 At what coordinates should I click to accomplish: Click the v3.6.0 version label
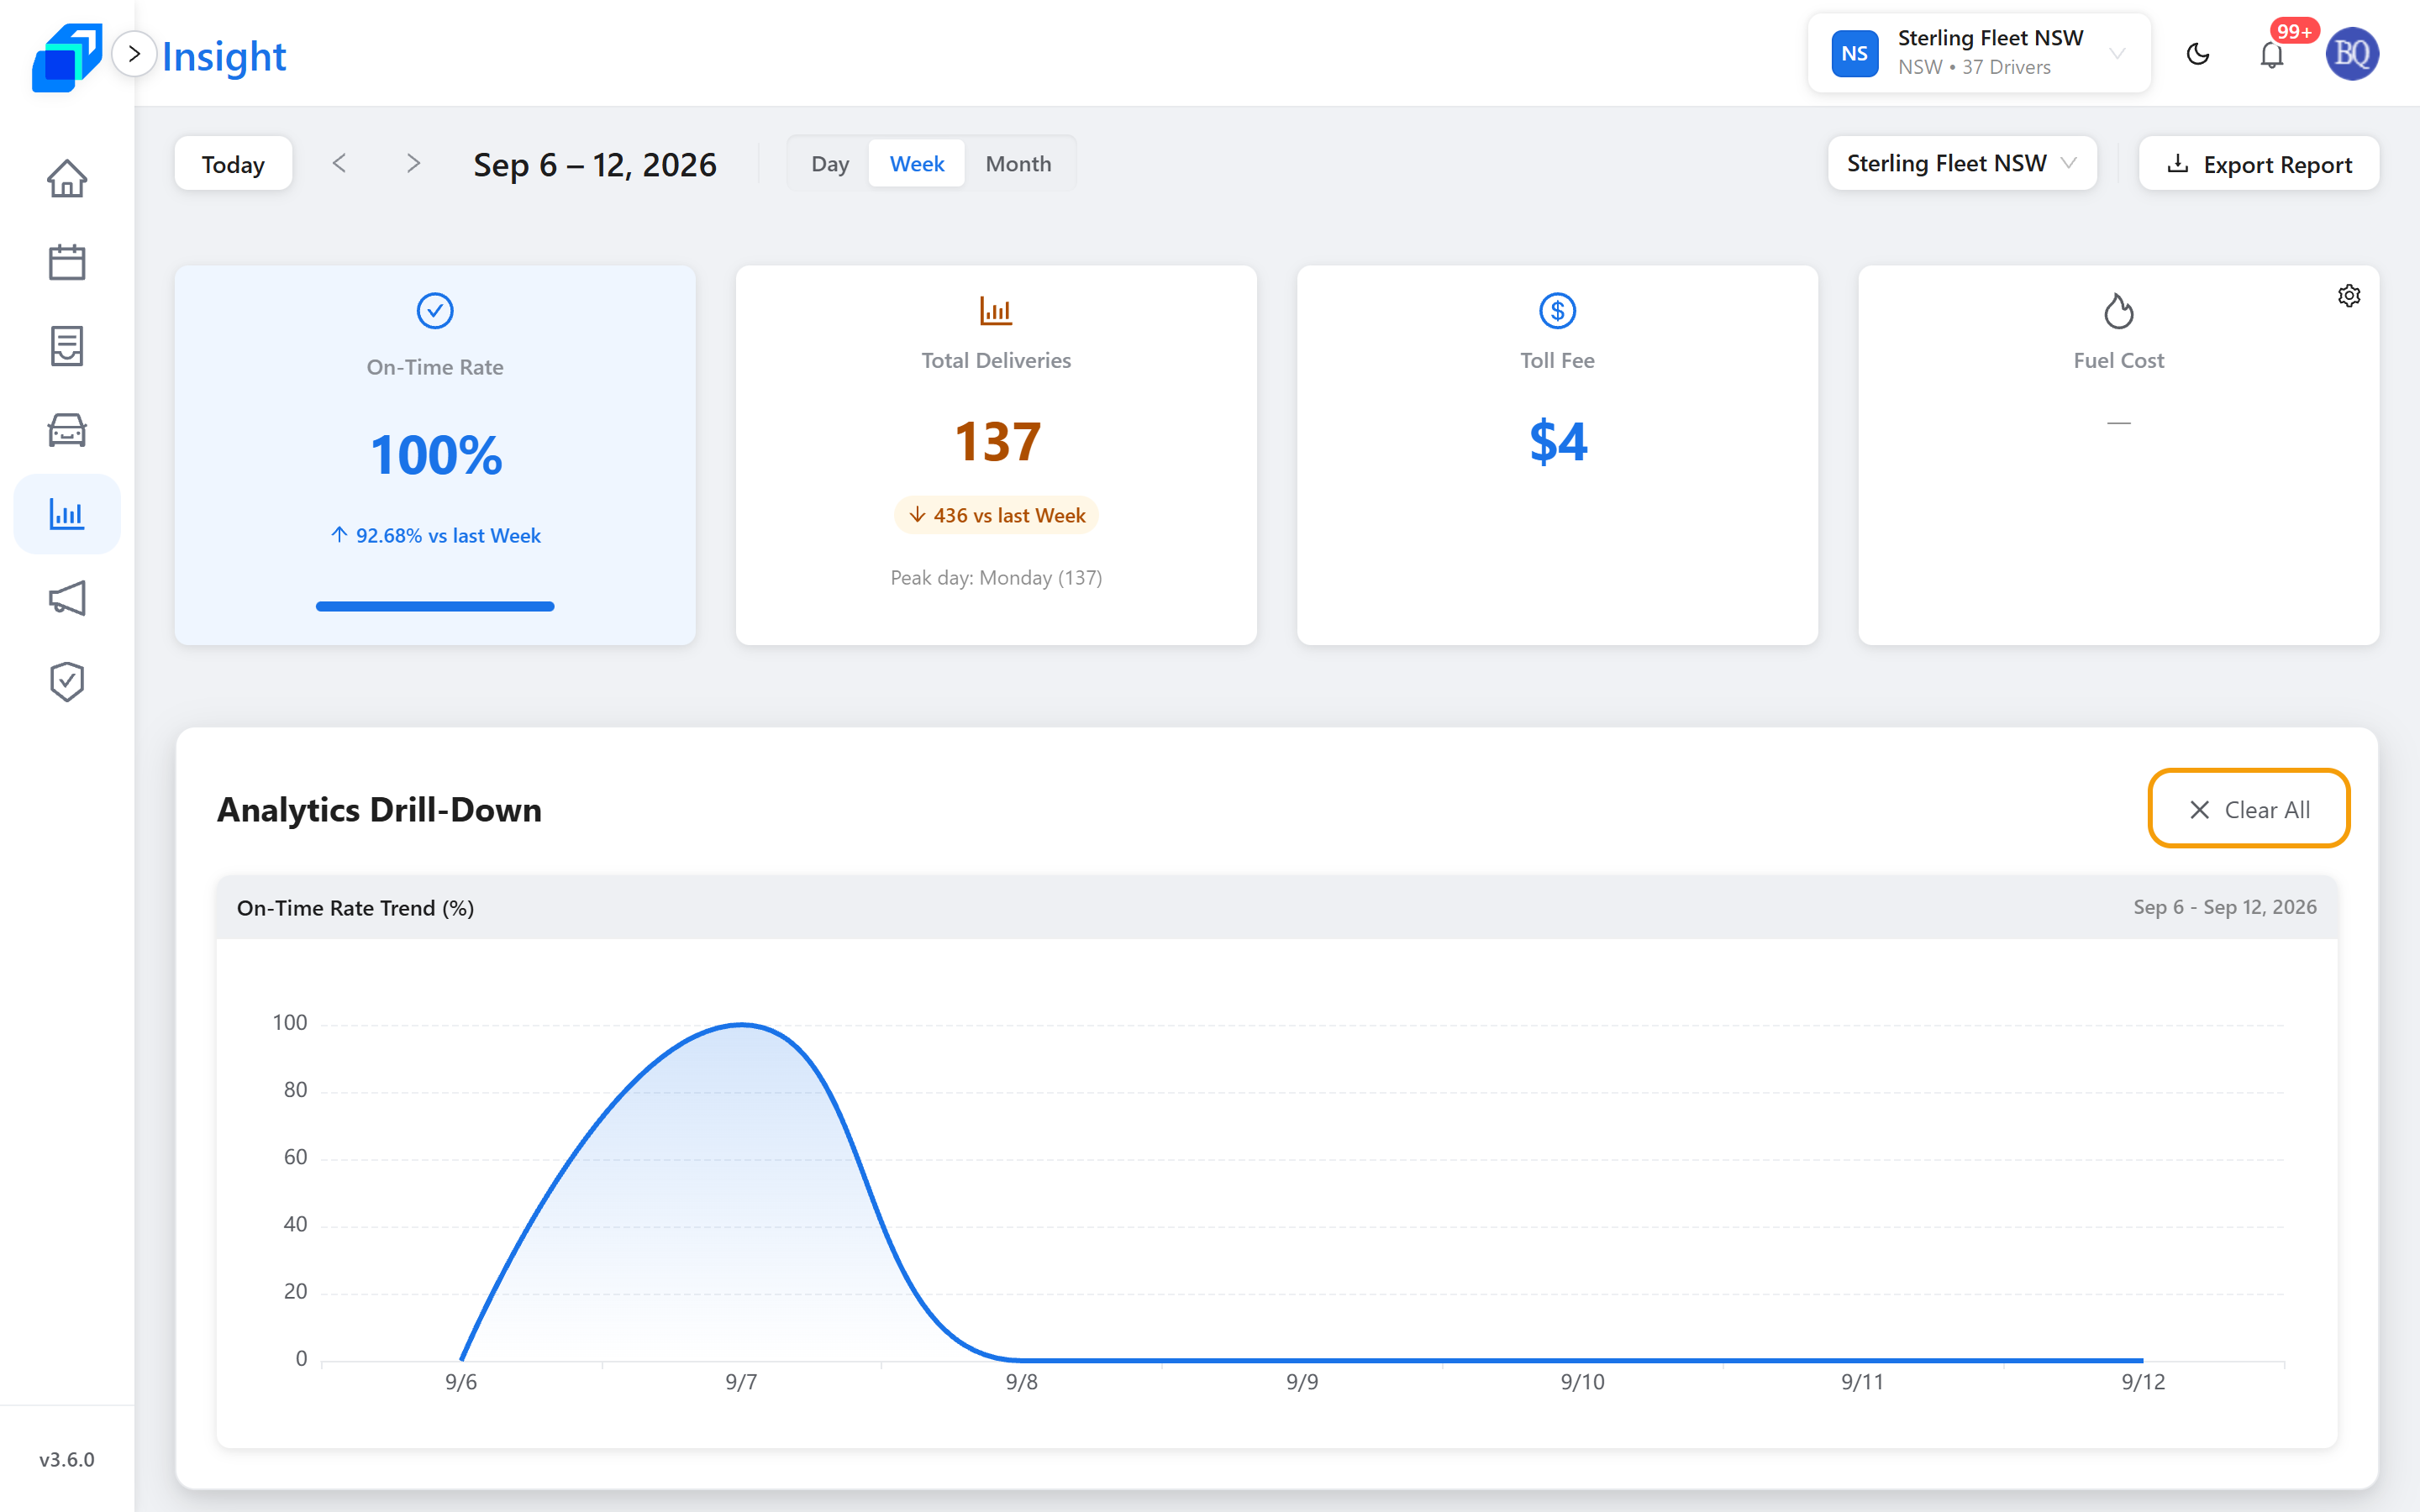pos(67,1459)
